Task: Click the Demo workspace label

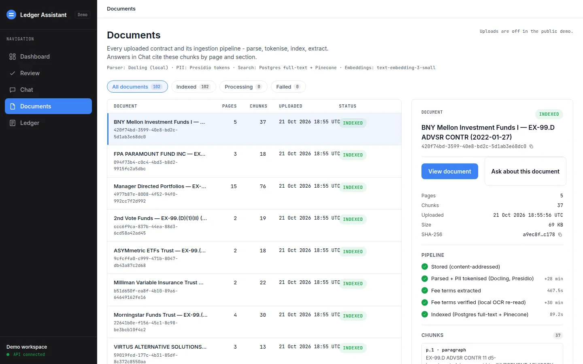Action: click(x=27, y=347)
